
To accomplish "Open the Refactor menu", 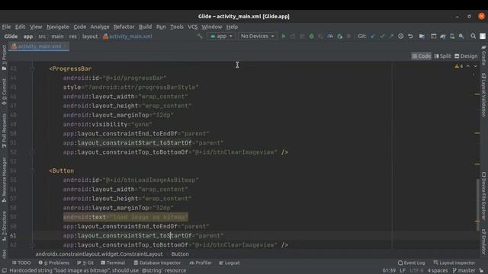I will pyautogui.click(x=124, y=27).
